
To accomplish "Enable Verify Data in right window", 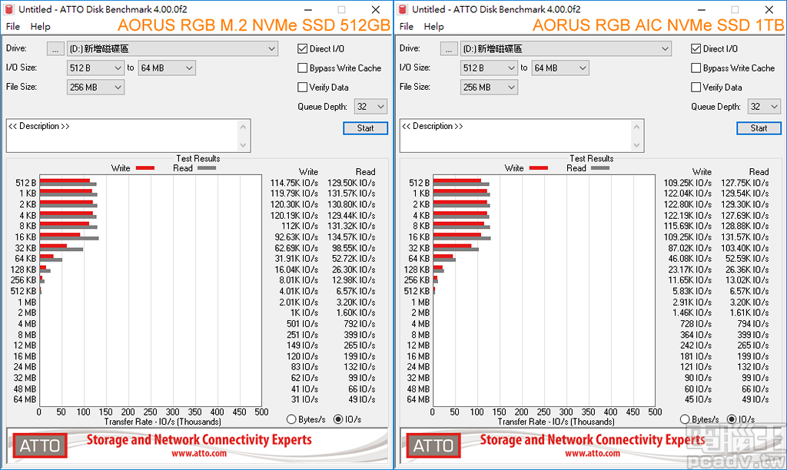I will tap(696, 87).
